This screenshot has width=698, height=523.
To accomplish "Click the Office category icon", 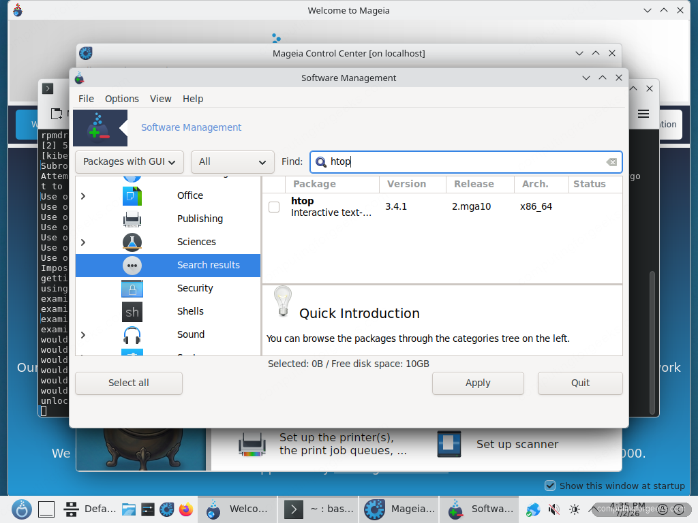I will [x=132, y=195].
